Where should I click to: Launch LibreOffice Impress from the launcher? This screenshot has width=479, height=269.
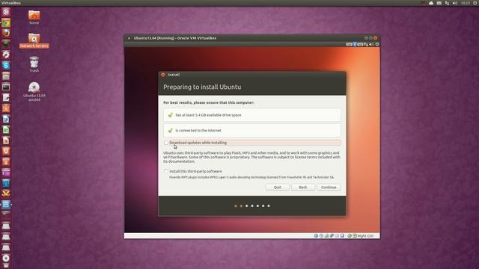point(6,140)
